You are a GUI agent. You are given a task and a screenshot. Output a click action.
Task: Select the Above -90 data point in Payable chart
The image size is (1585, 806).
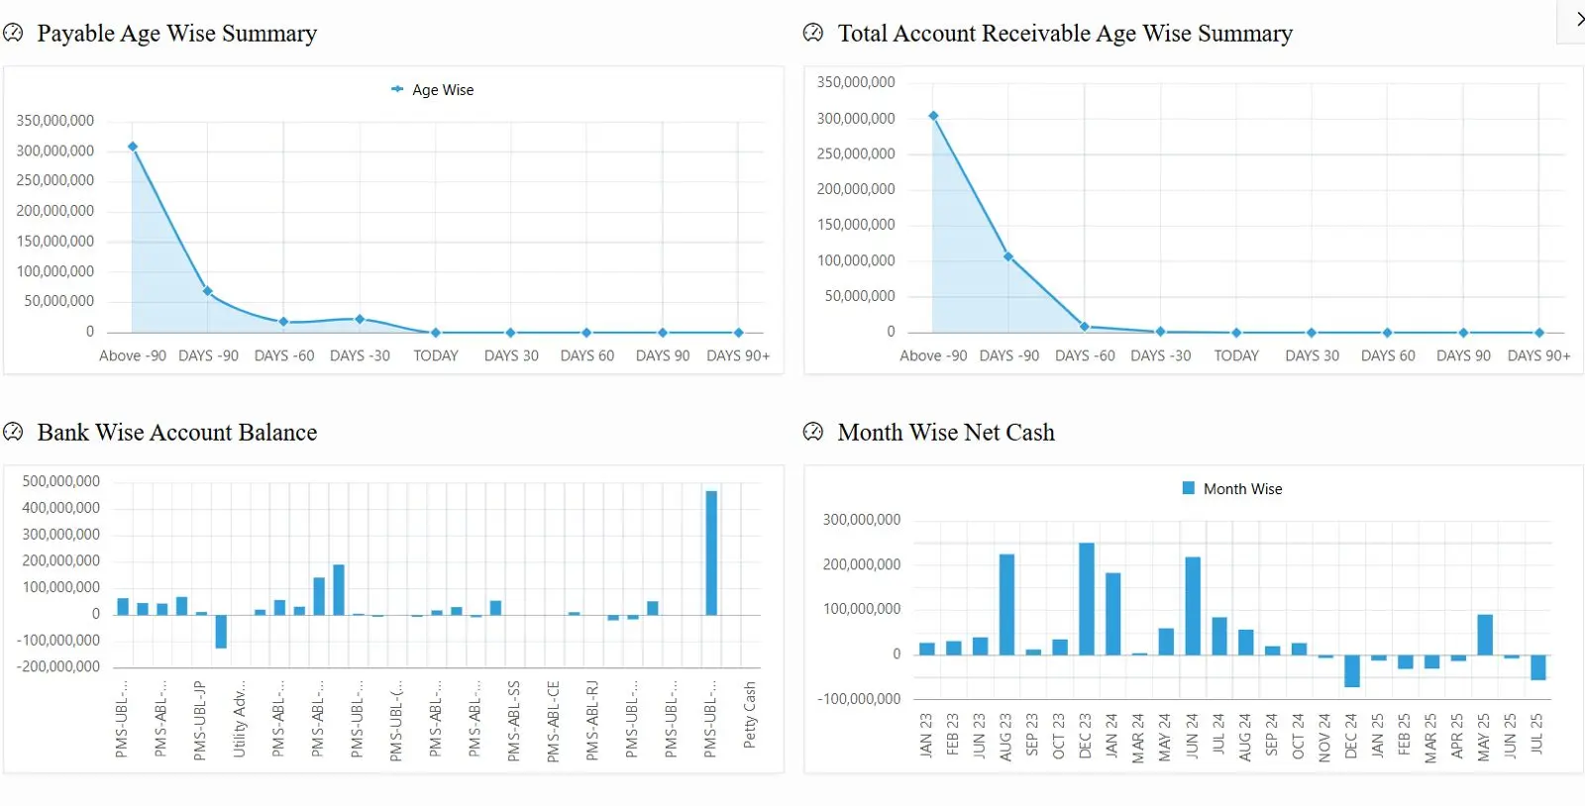tap(133, 147)
